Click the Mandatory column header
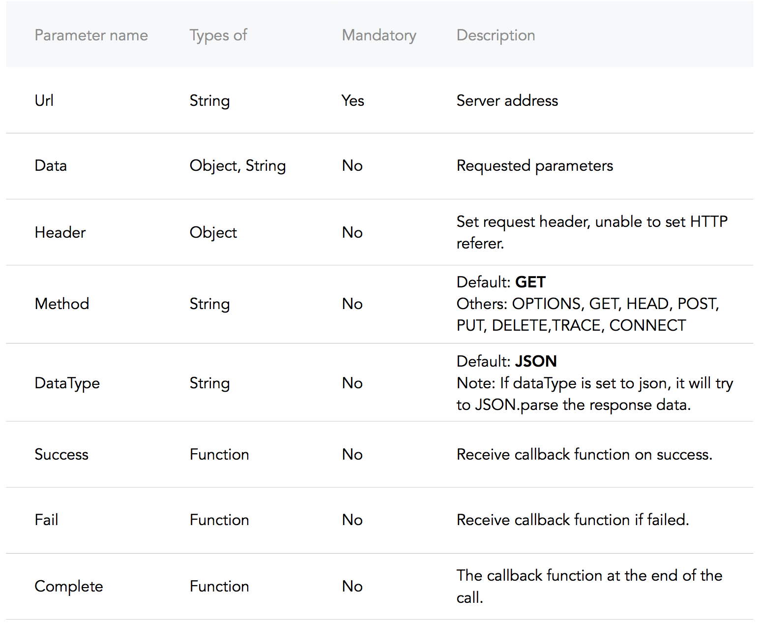Viewport: 761px width, 623px height. [379, 35]
